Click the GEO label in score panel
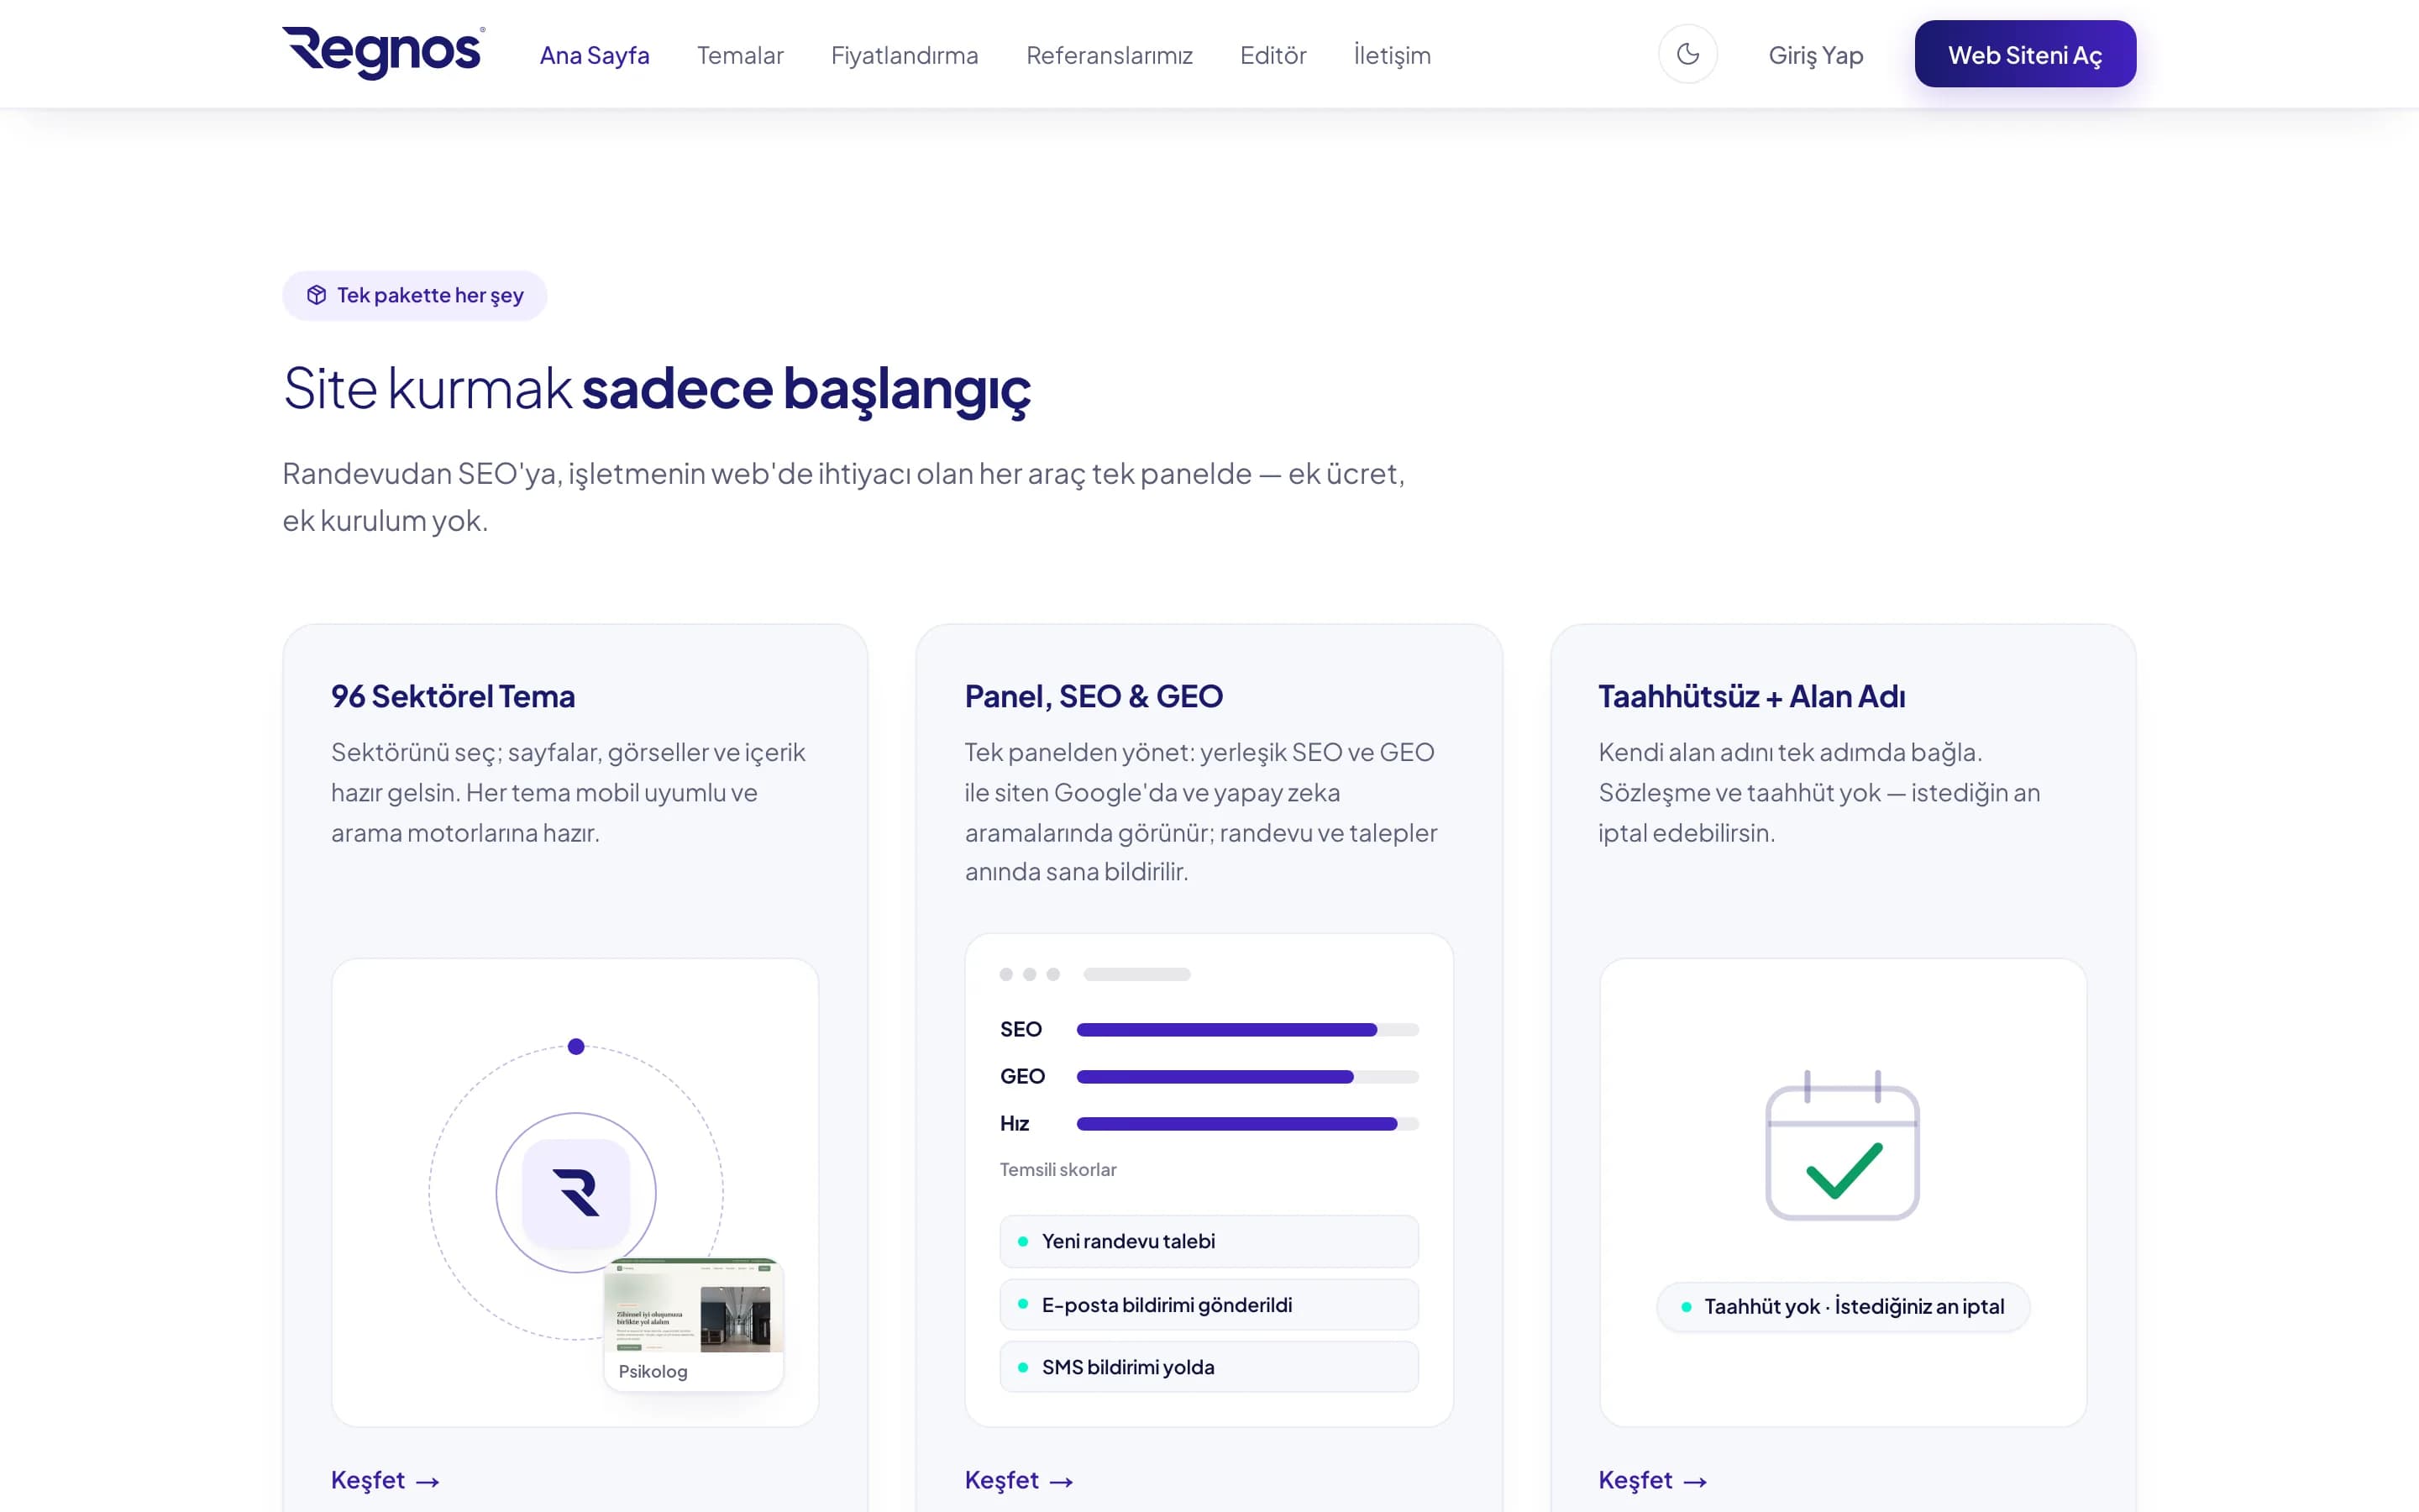 pyautogui.click(x=1022, y=1076)
